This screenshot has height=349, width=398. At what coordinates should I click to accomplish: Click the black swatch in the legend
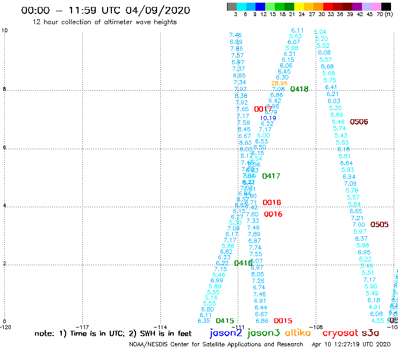click(x=386, y=6)
